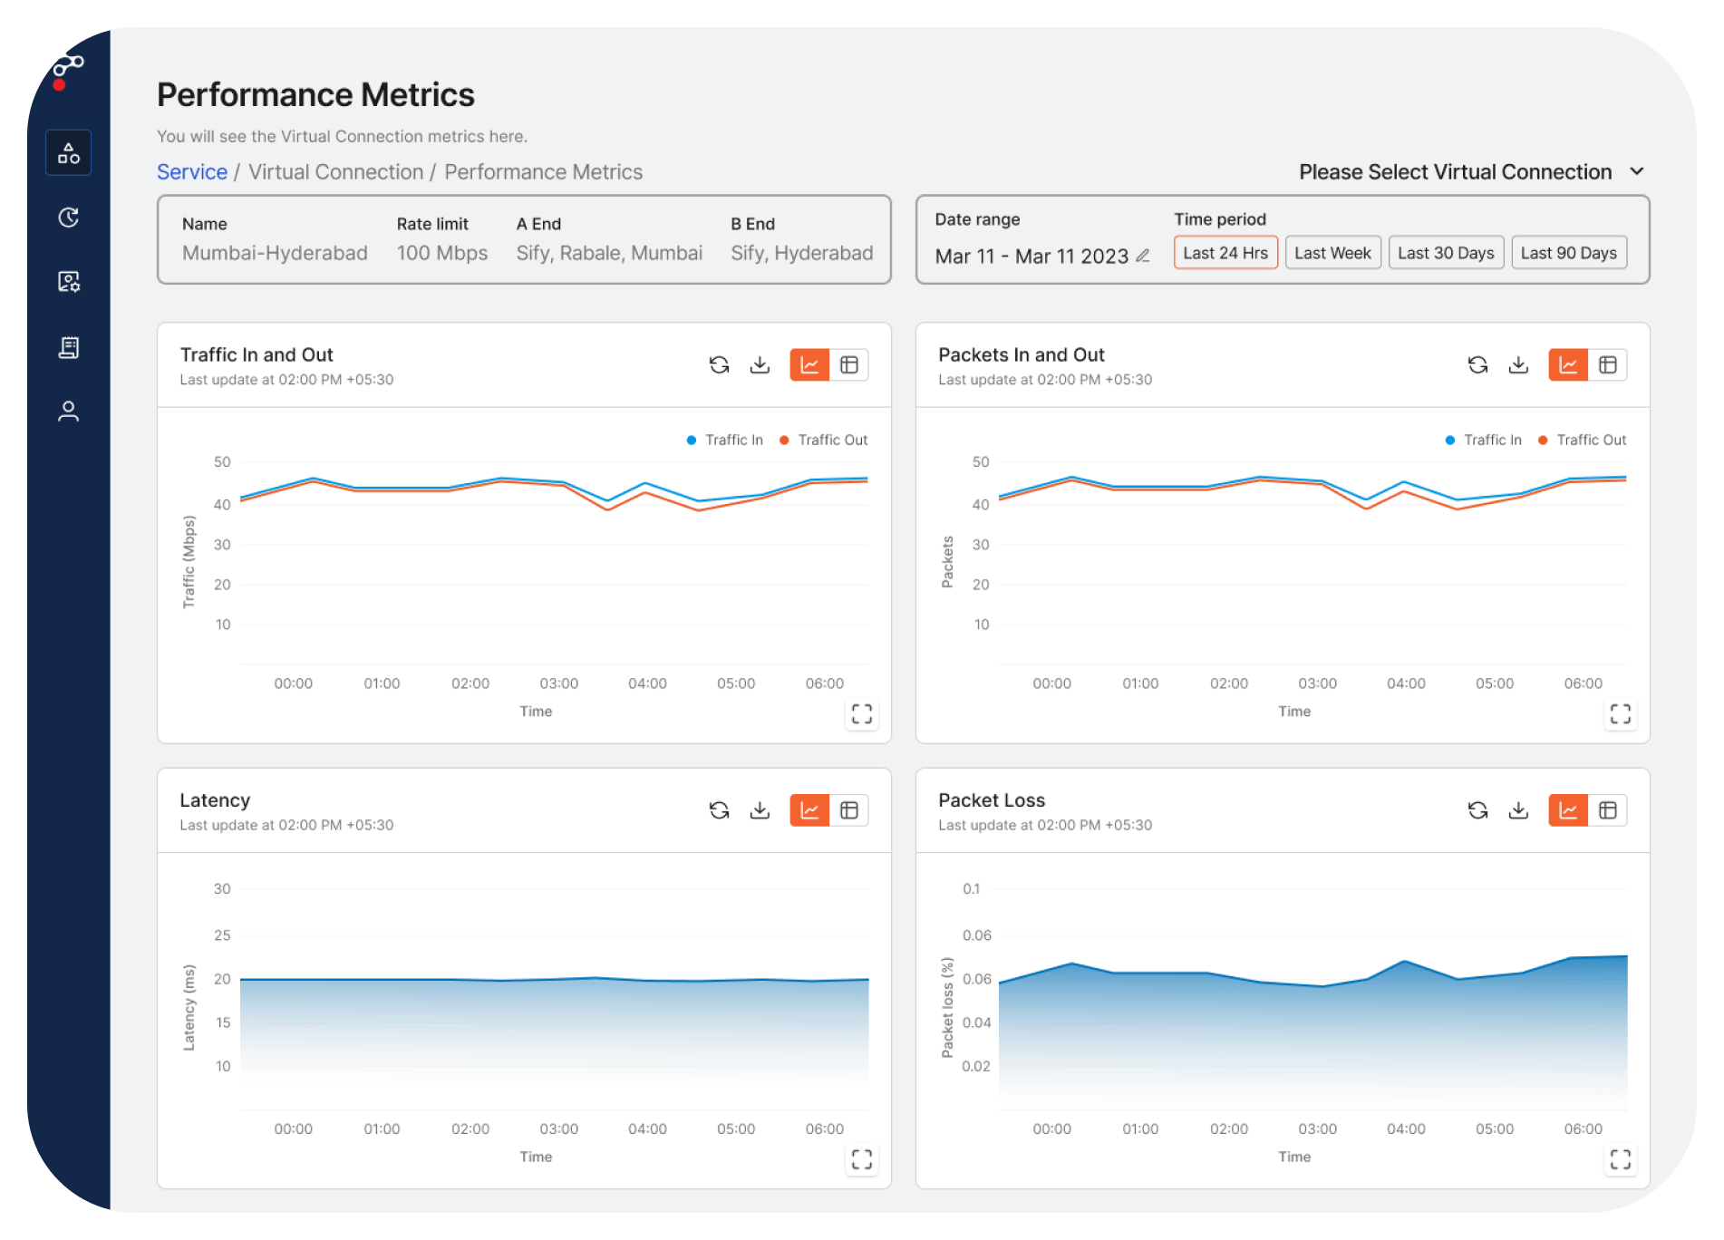
Task: Click the Sify, Hyderabad B End value
Action: pos(802,253)
